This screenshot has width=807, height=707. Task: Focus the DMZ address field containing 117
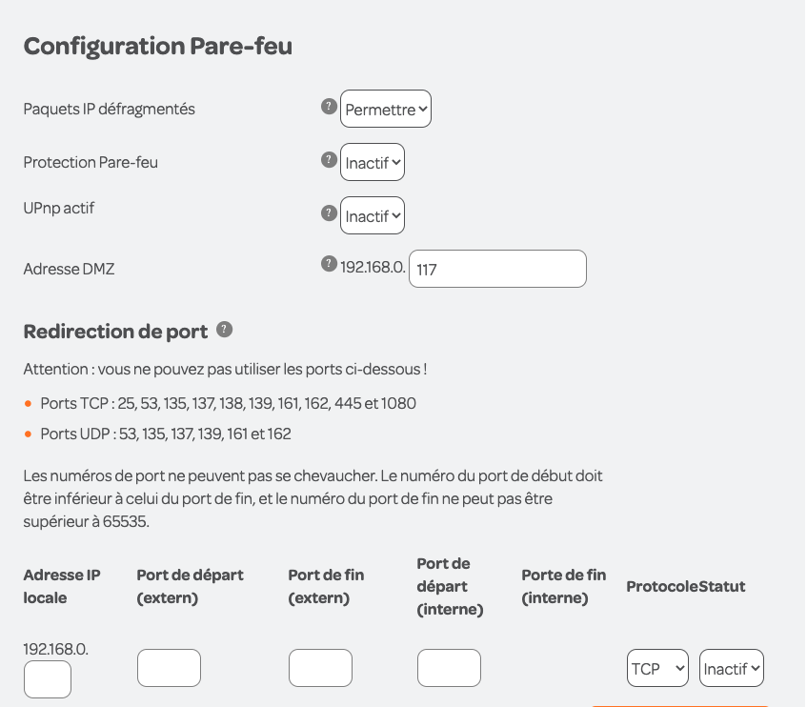(497, 269)
